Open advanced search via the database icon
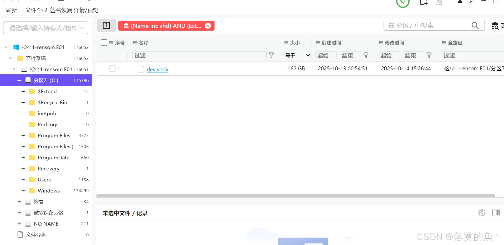The height and width of the screenshot is (245, 504). click(x=495, y=26)
